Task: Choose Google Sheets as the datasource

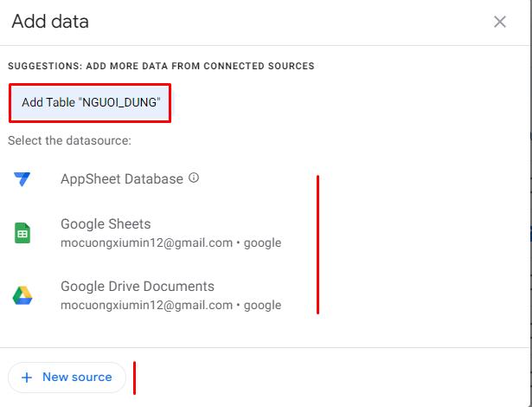Action: point(106,224)
